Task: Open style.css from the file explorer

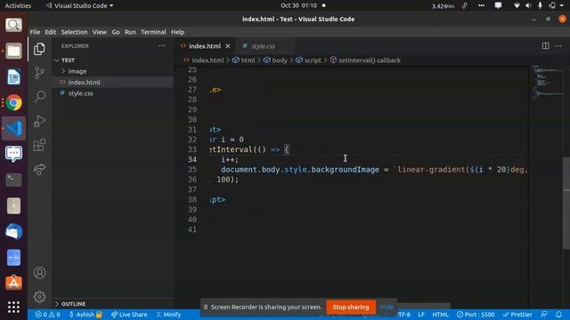Action: coord(80,93)
